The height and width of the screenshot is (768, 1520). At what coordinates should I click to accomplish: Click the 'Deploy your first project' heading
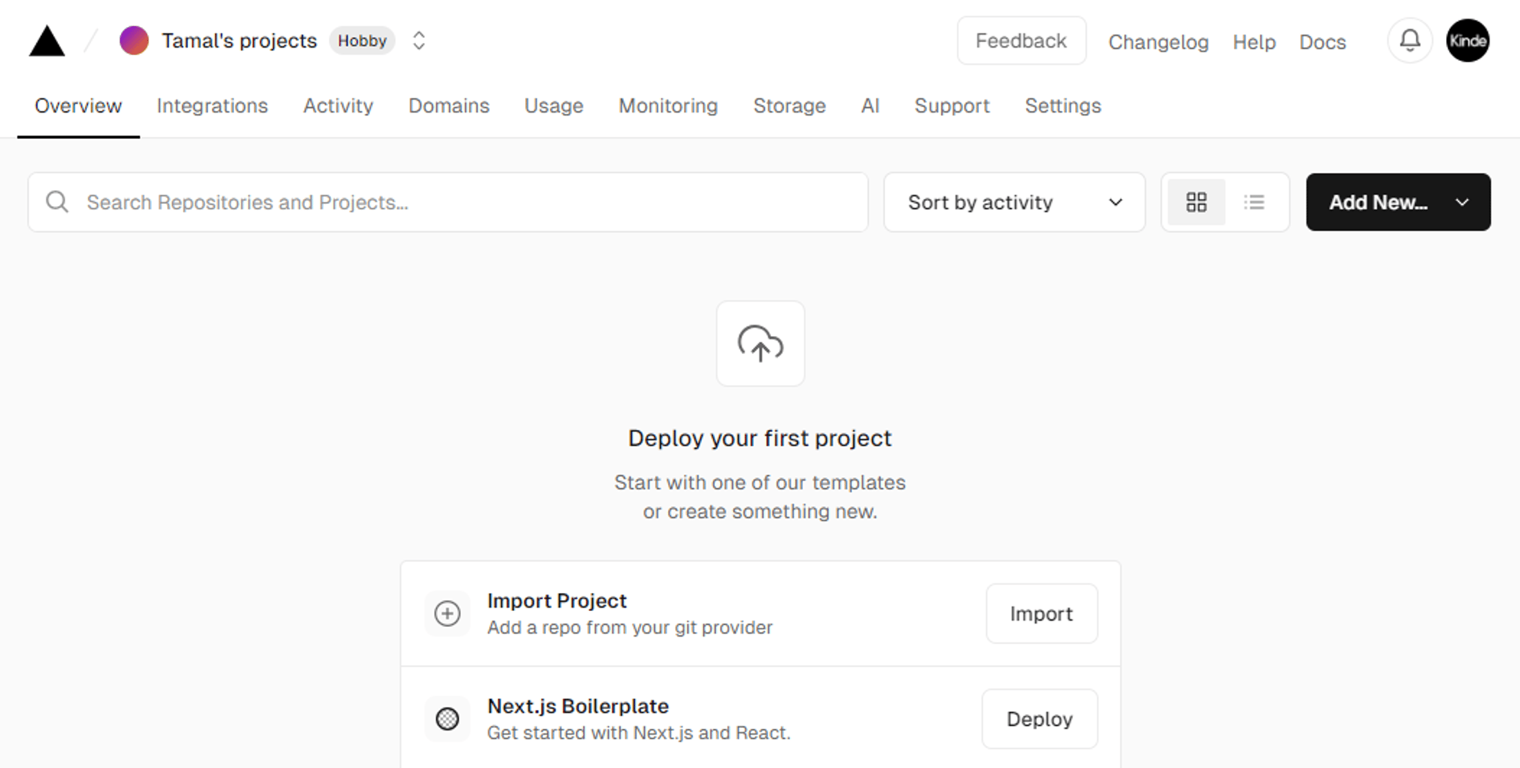760,438
